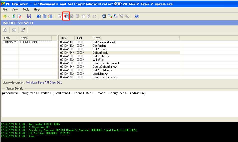
Task: Open Data Directories viewer icon
Action: coord(44,16)
